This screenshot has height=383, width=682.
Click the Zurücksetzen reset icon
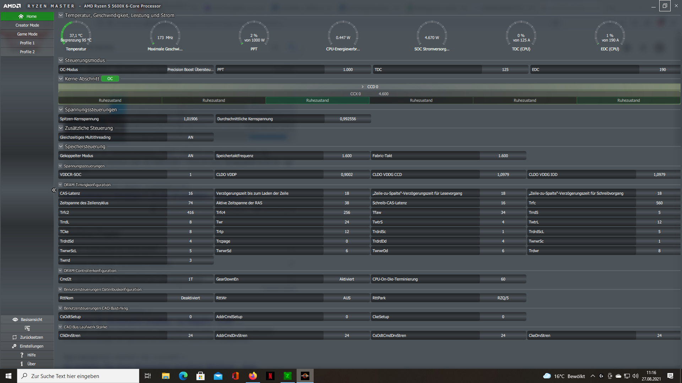pyautogui.click(x=15, y=337)
